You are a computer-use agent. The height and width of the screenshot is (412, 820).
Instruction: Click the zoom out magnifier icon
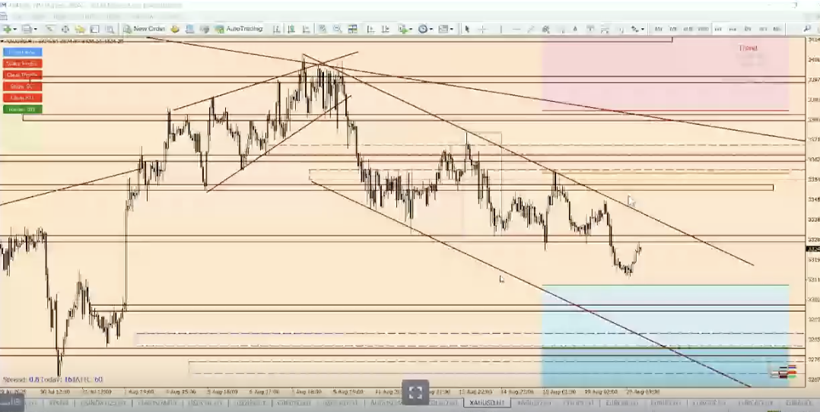(336, 29)
